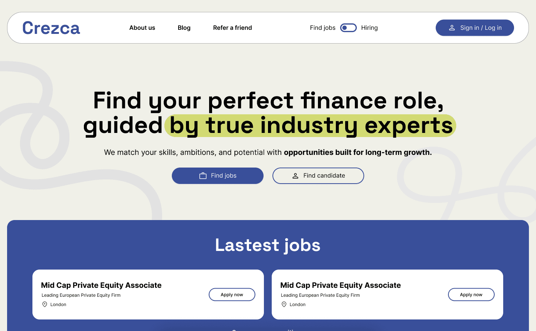Viewport: 536px width, 331px height.
Task: Open the second Mid Cap Private Equity Associate title
Action: point(340,285)
